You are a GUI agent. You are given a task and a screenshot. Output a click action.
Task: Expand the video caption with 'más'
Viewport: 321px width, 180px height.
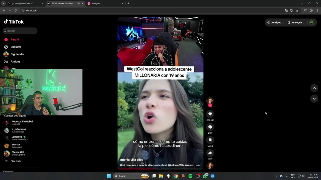198,165
